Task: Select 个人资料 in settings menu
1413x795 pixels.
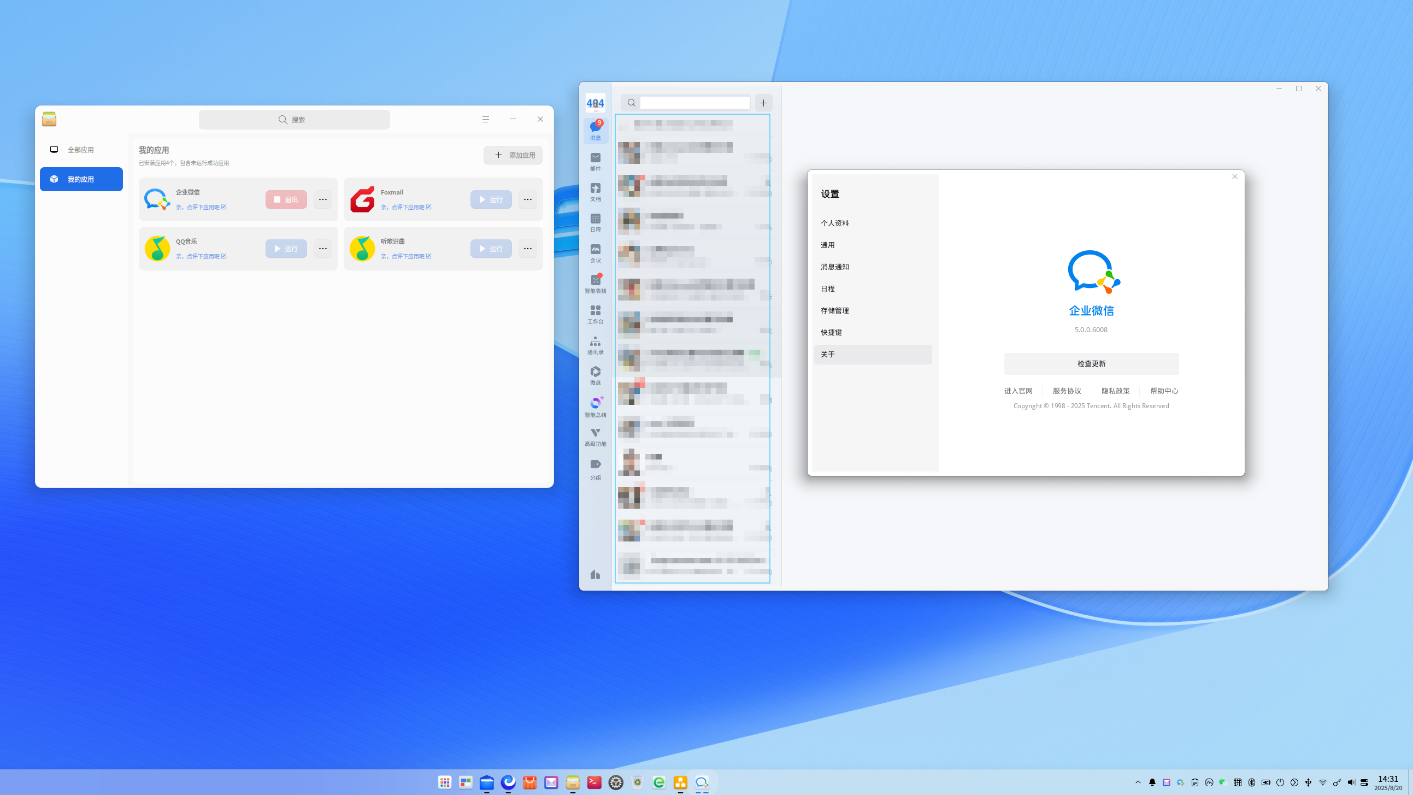Action: (872, 223)
